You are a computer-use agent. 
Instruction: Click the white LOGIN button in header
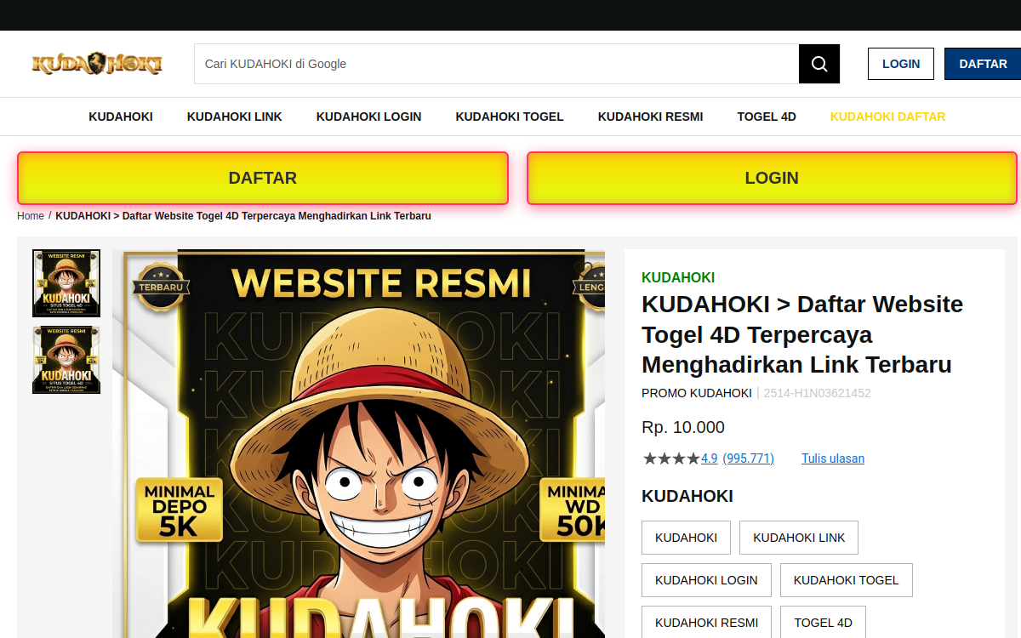(901, 64)
